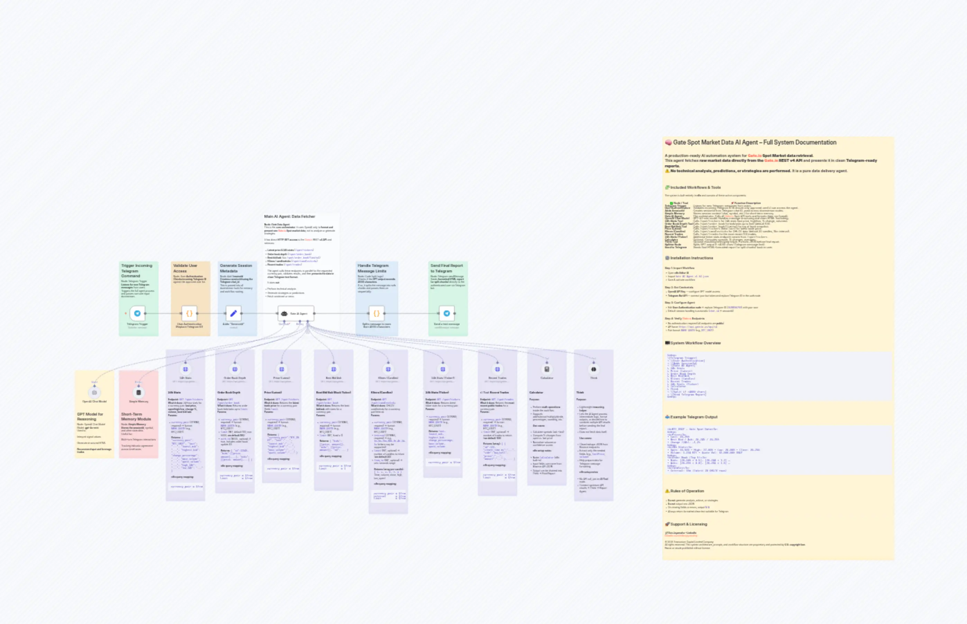Open the Calculator tool node
The image size is (967, 624).
[547, 369]
